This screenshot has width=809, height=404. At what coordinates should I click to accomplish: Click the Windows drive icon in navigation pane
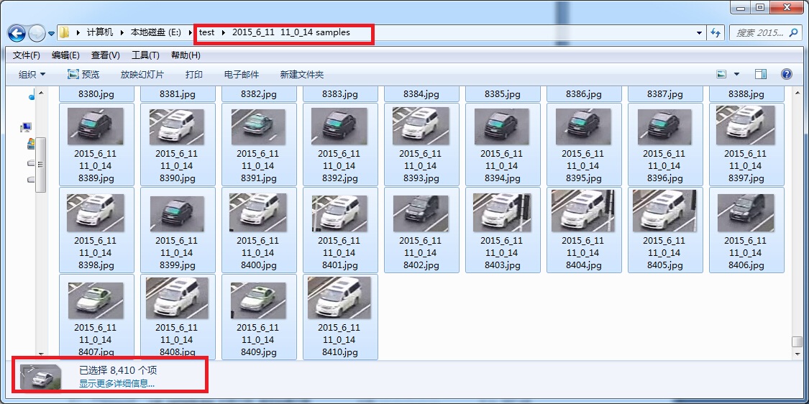coord(31,144)
